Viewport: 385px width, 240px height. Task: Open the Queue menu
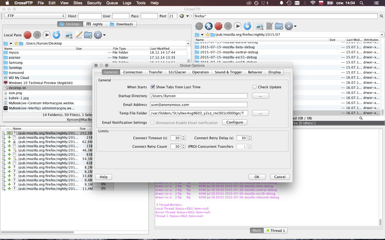click(112, 3)
